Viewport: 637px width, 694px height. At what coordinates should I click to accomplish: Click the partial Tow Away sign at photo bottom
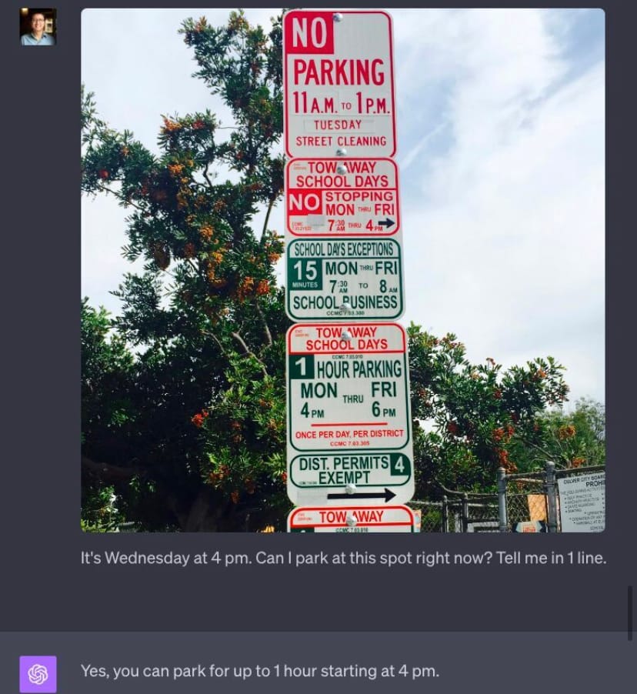[x=351, y=519]
